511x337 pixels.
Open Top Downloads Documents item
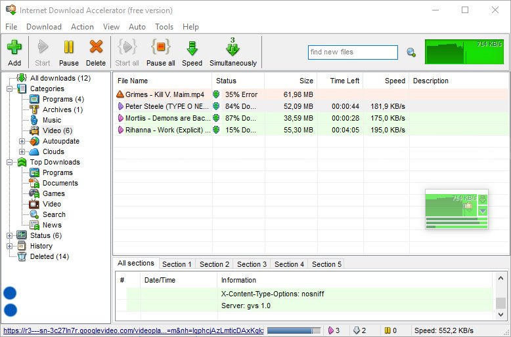pyautogui.click(x=60, y=183)
